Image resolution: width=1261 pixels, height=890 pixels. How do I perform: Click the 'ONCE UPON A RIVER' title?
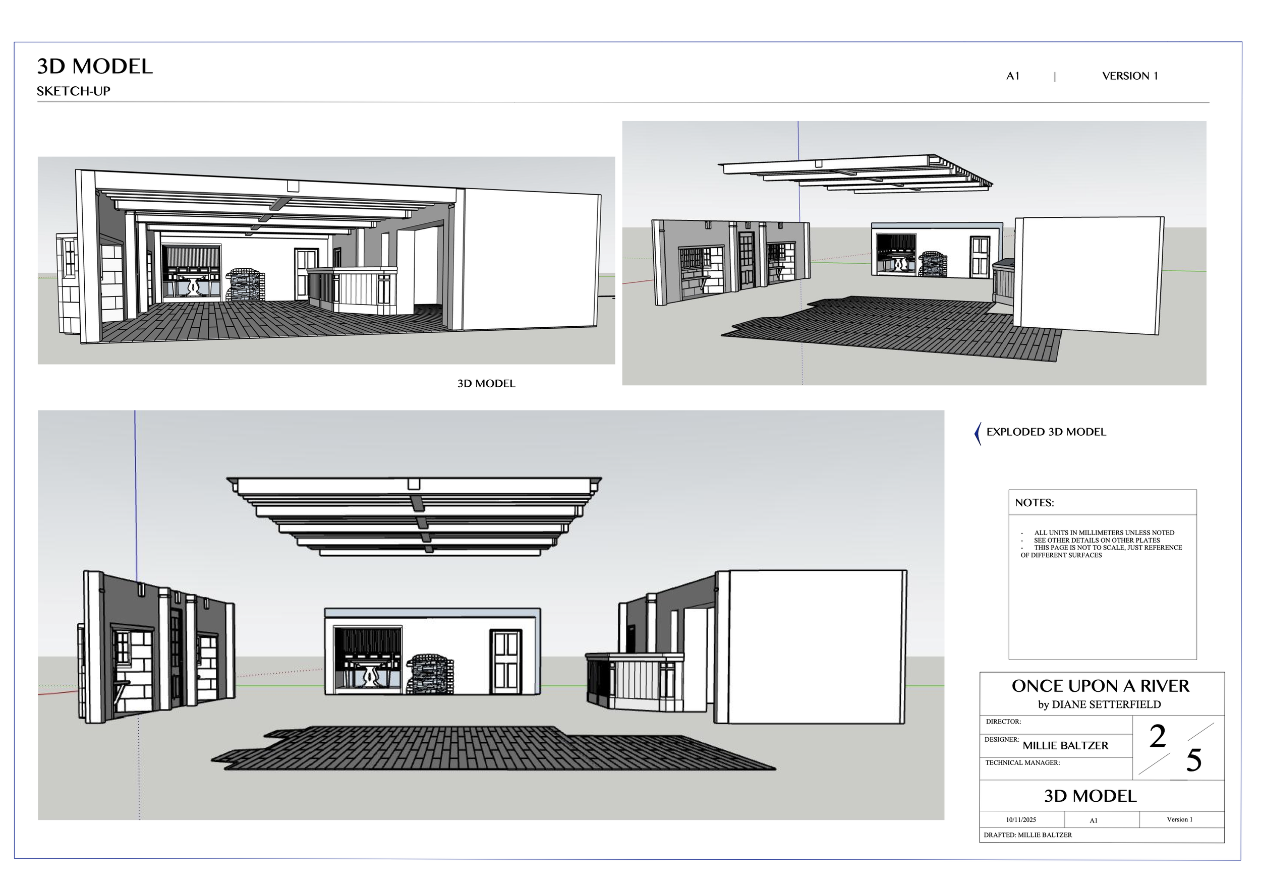(1101, 686)
